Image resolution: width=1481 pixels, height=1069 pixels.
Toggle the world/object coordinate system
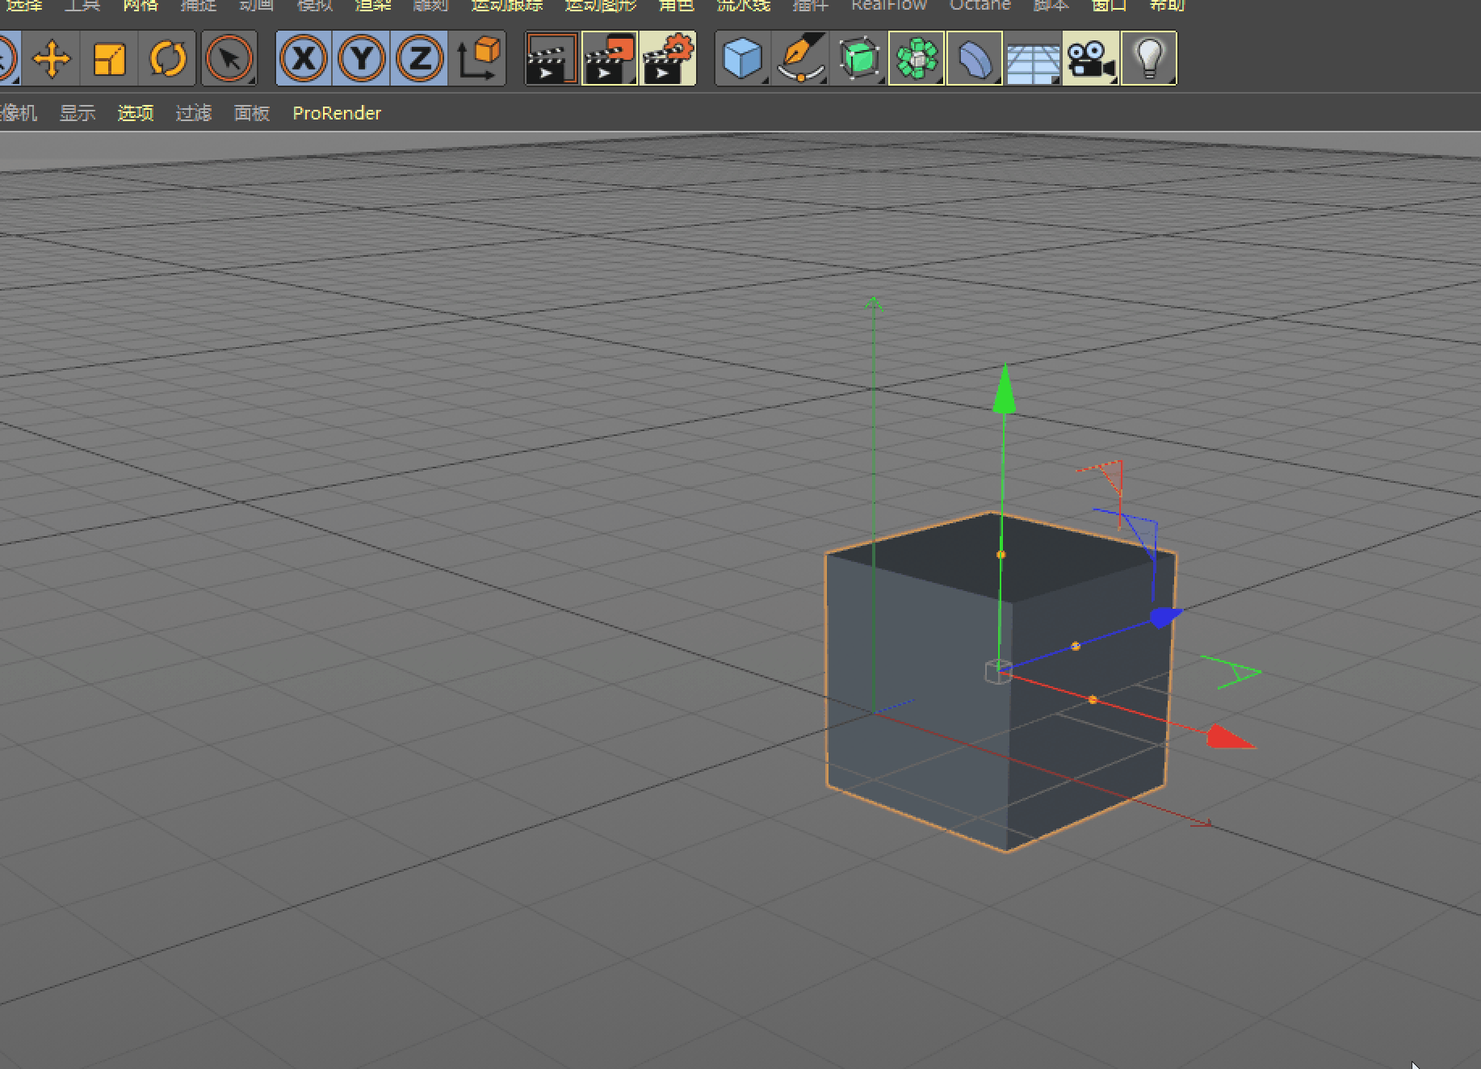(x=477, y=58)
